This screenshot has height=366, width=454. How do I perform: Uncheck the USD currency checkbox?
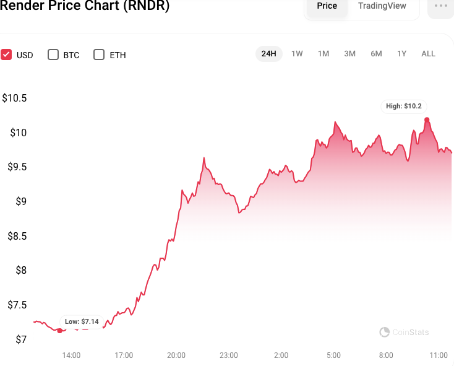coord(7,54)
